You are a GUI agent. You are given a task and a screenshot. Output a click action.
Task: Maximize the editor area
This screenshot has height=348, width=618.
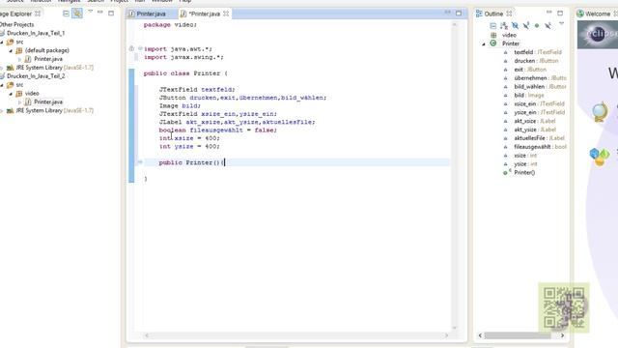click(459, 13)
